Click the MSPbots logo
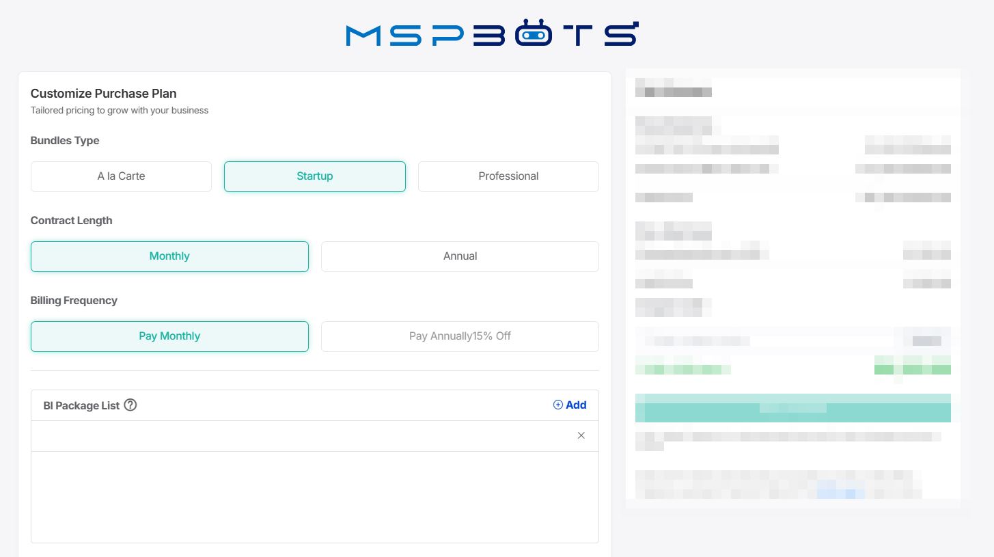Screen dimensions: 994x557 tap(492, 33)
